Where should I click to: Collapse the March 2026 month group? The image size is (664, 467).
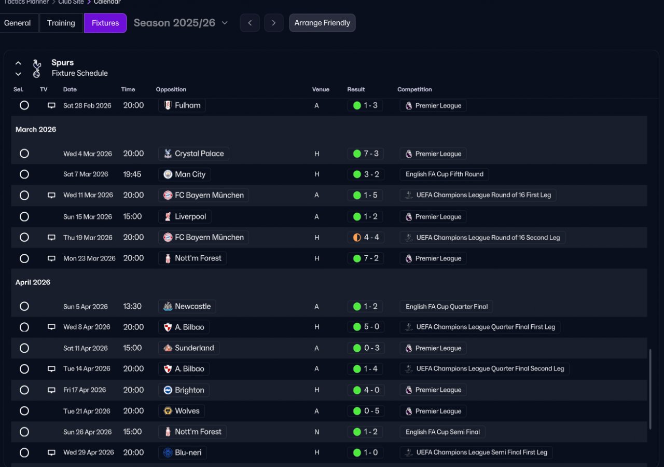pyautogui.click(x=36, y=129)
